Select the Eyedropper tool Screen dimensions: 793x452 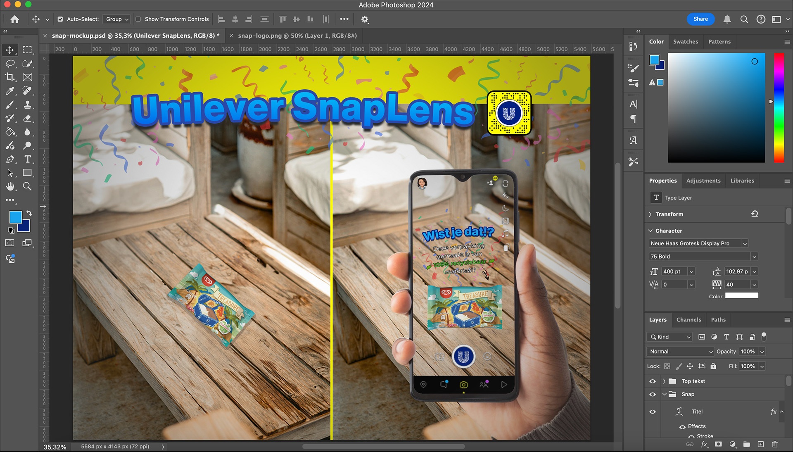coord(10,91)
